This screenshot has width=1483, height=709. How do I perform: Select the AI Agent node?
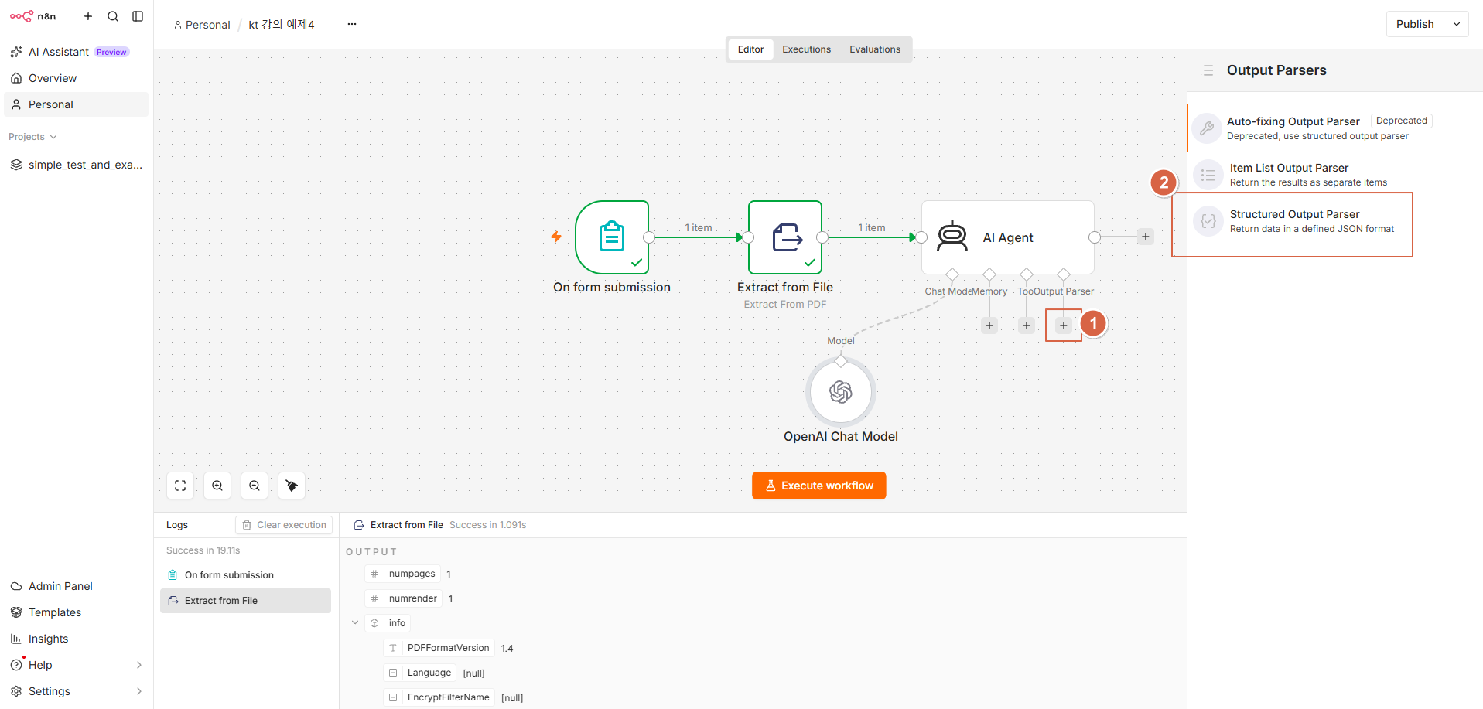tap(1008, 237)
